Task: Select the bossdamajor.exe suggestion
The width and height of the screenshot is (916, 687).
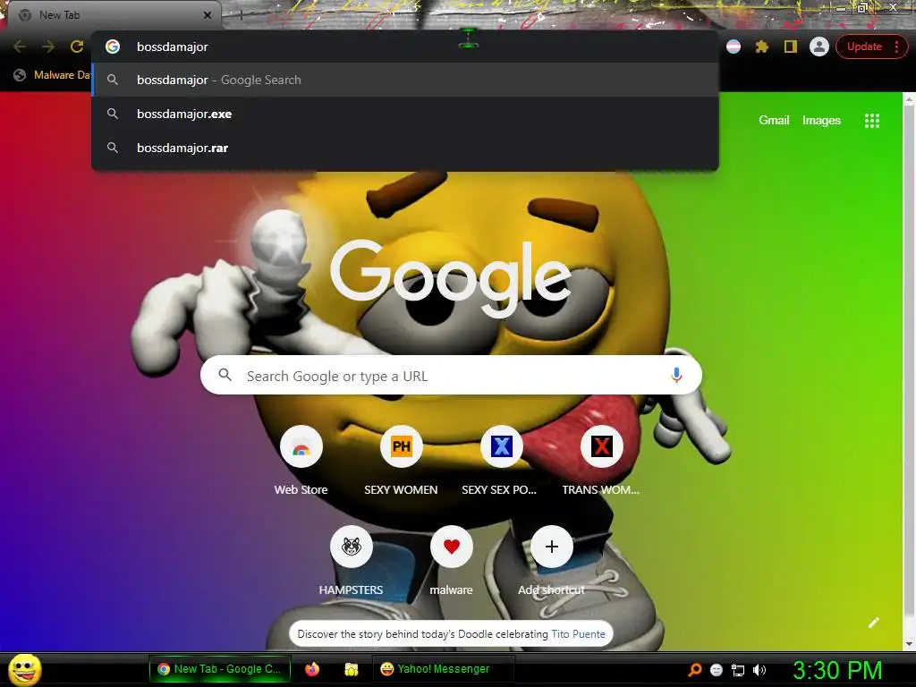Action: (405, 114)
